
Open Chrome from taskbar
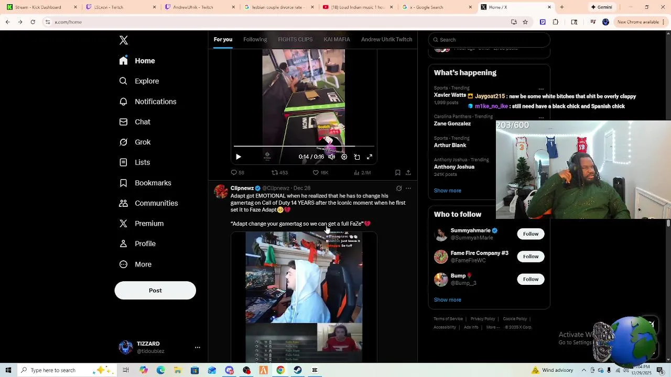[x=280, y=370]
